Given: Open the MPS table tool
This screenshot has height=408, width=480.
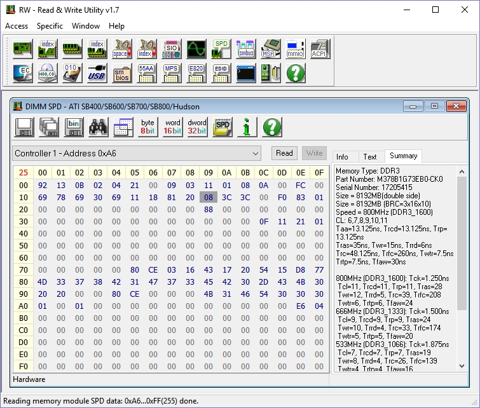Looking at the screenshot, I should pyautogui.click(x=172, y=73).
